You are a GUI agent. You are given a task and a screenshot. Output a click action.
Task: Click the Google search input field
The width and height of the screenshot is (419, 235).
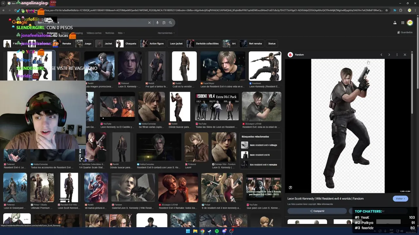tap(92, 23)
